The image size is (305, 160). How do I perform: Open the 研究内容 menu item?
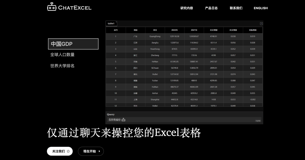click(187, 8)
